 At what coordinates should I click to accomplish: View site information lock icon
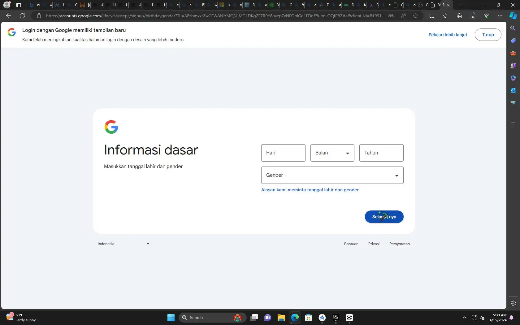pos(39,16)
